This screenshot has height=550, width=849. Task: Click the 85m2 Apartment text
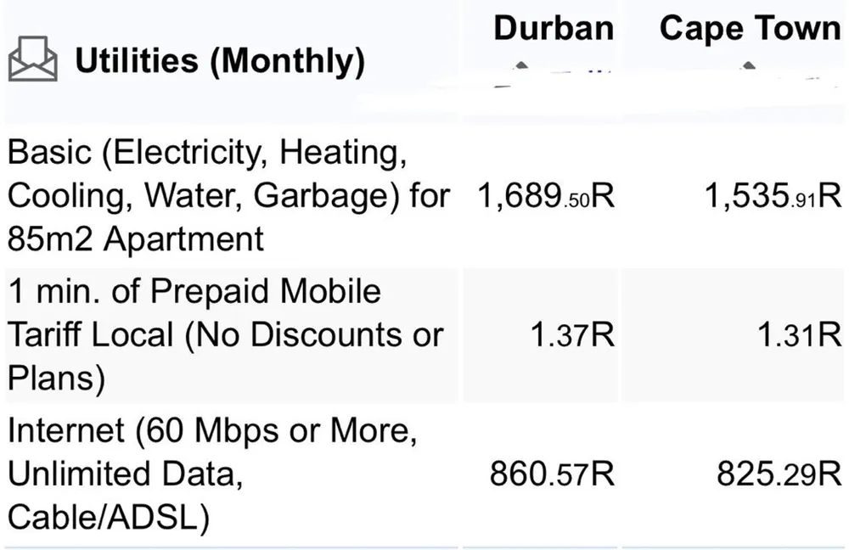click(135, 239)
